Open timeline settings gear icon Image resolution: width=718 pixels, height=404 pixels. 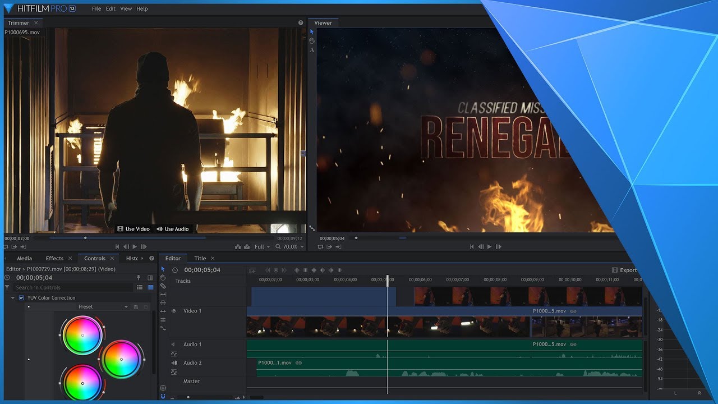coord(163,388)
